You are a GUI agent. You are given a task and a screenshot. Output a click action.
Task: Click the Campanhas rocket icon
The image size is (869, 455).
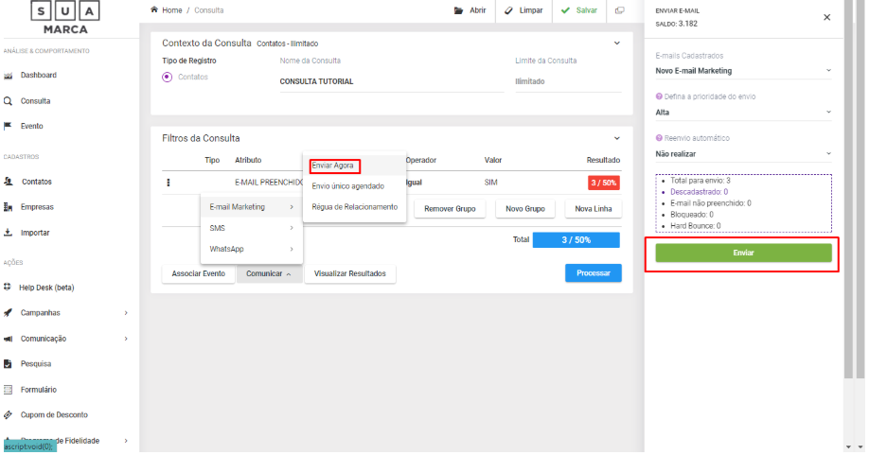click(9, 312)
